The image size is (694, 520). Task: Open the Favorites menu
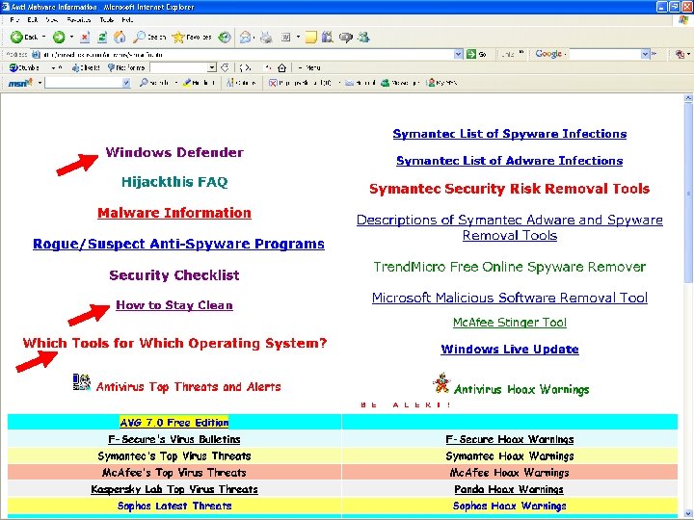coord(79,20)
